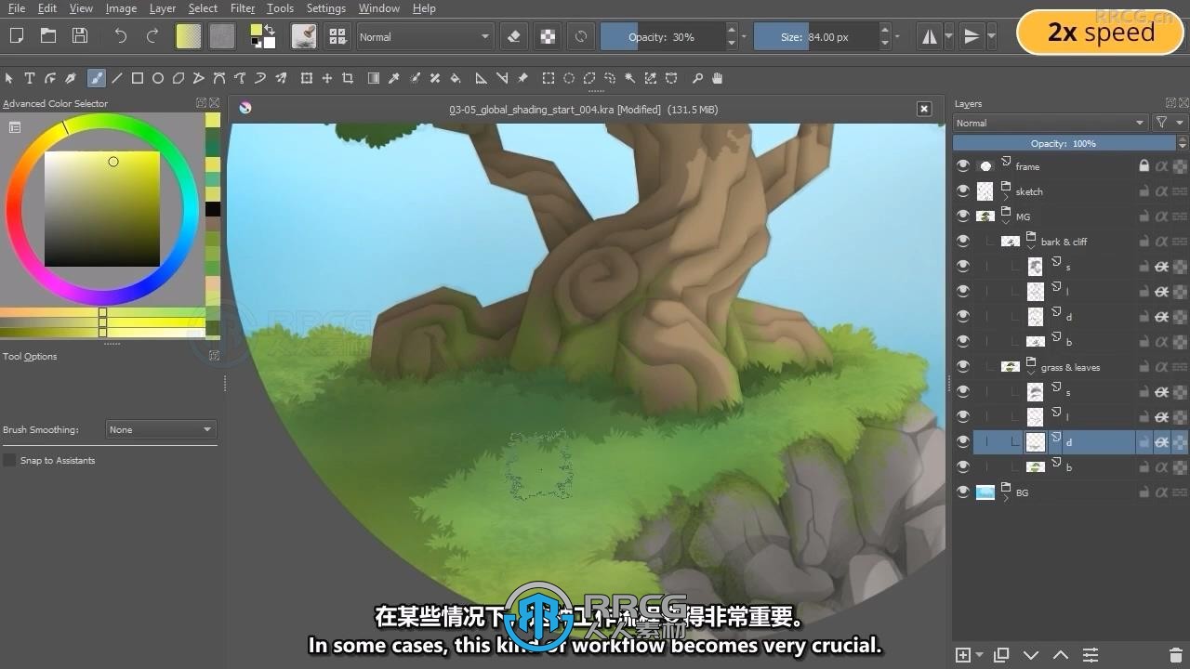Duplicate the current layer
This screenshot has width=1190, height=669.
(x=1001, y=655)
